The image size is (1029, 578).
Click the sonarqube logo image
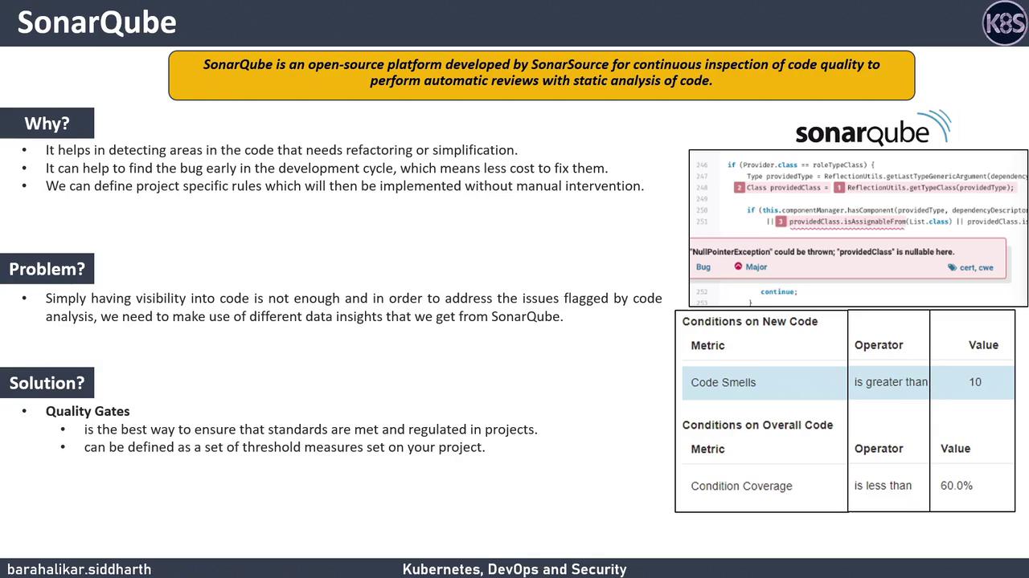[x=873, y=128]
